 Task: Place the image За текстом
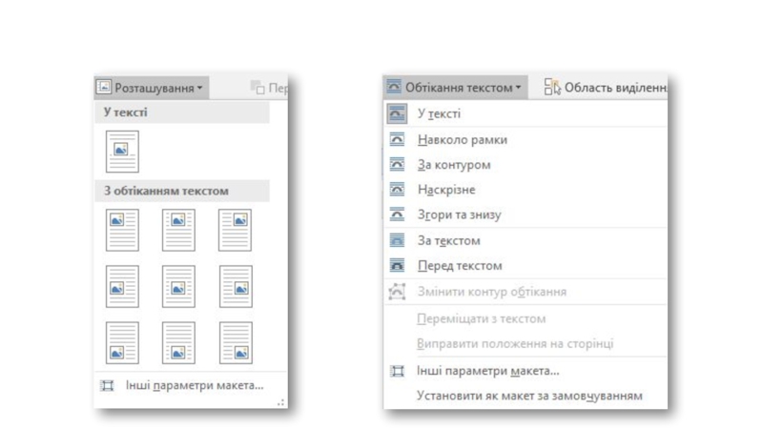[448, 241]
